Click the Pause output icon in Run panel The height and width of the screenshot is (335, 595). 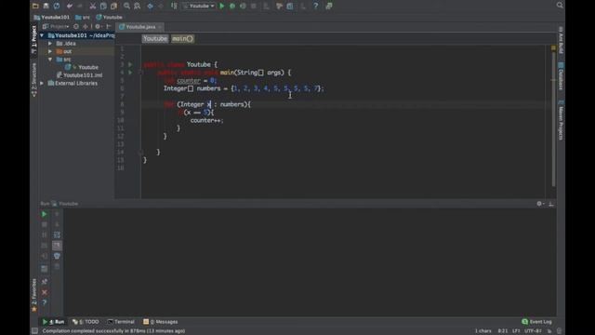[x=44, y=234]
